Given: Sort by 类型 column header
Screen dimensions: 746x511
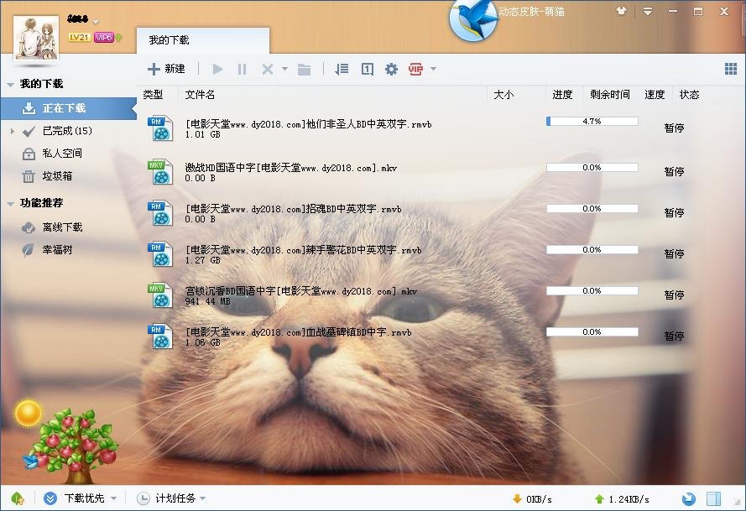Looking at the screenshot, I should tap(154, 95).
